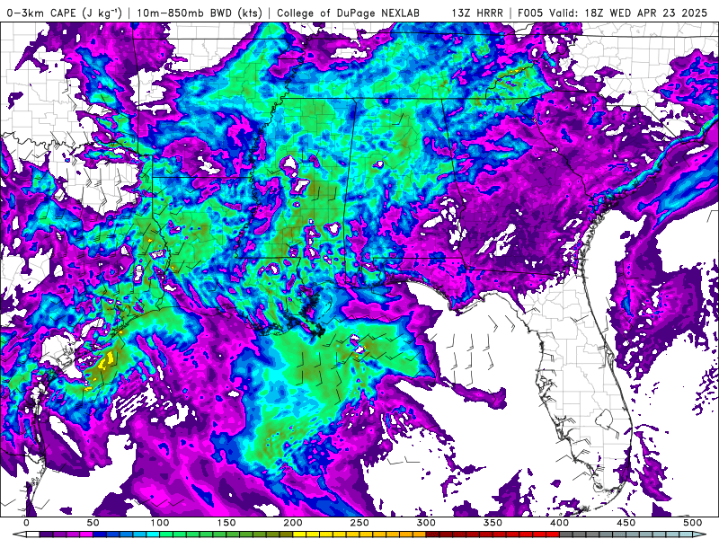Click the first yellow swatch at colorbar value 200
Image resolution: width=719 pixels, height=539 pixels.
coord(299,535)
